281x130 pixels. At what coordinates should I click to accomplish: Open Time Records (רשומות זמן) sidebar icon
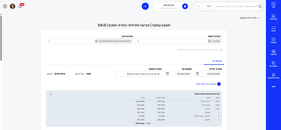coord(273,64)
